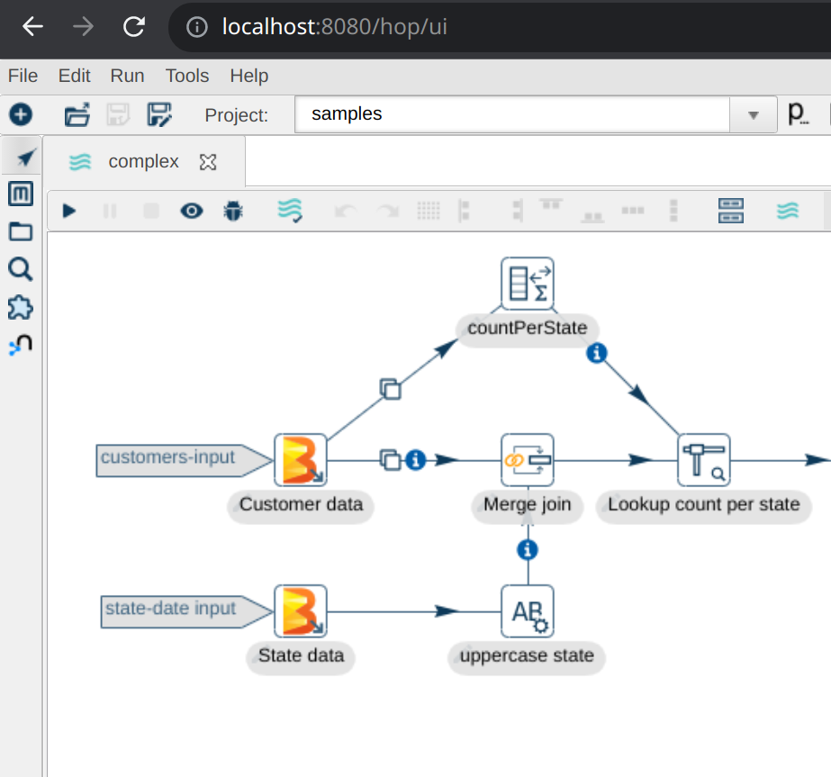Run the pipeline with the play button
Viewport: 831px width, 777px height.
[x=69, y=211]
